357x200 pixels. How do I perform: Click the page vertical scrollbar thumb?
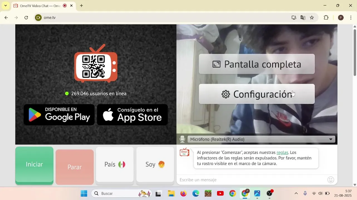(x=355, y=52)
